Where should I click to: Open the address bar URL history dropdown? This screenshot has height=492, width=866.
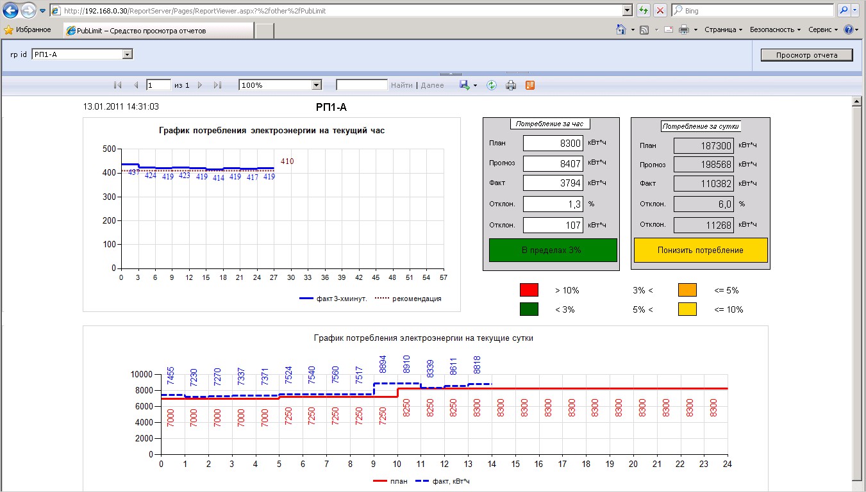628,11
